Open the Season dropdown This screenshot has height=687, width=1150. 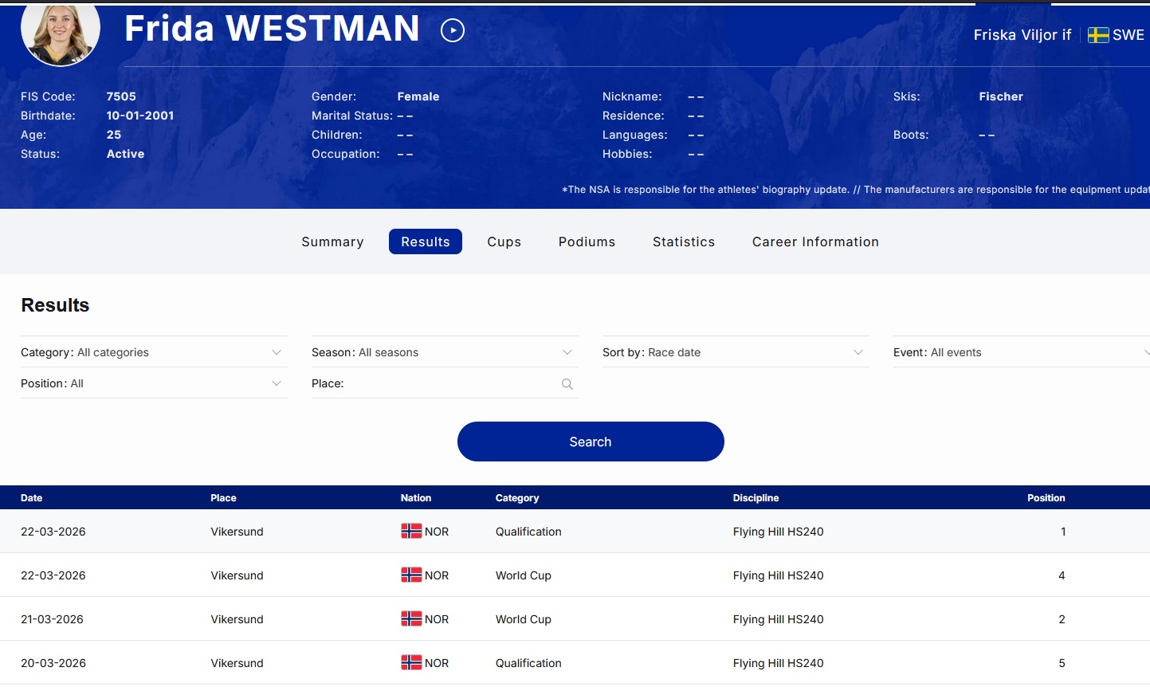click(445, 352)
